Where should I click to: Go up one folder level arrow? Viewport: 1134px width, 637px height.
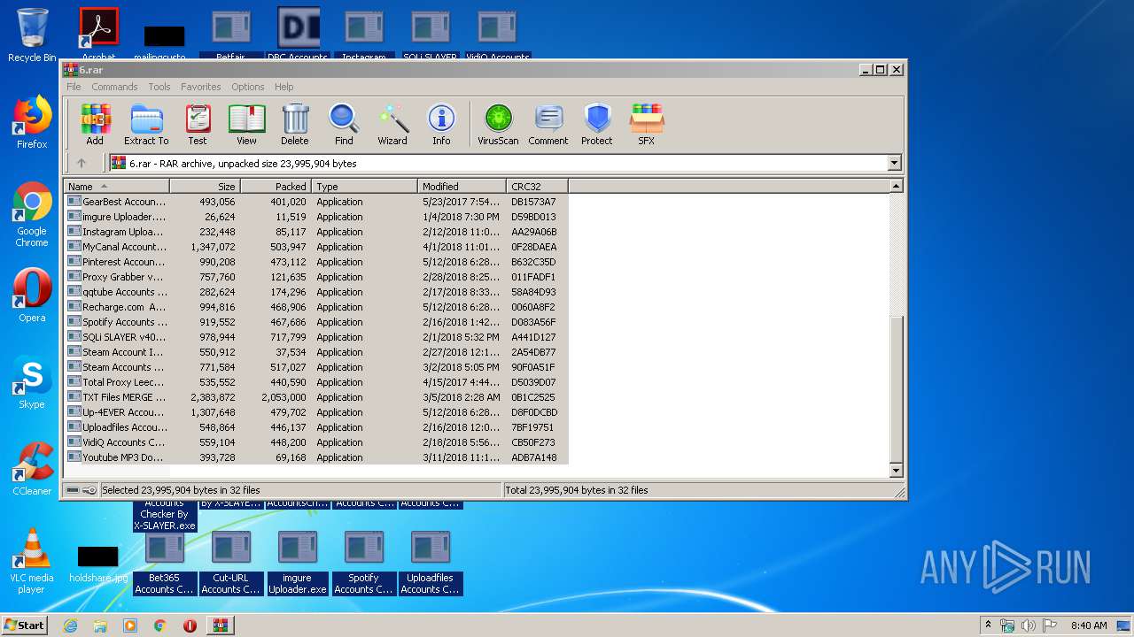[x=82, y=163]
